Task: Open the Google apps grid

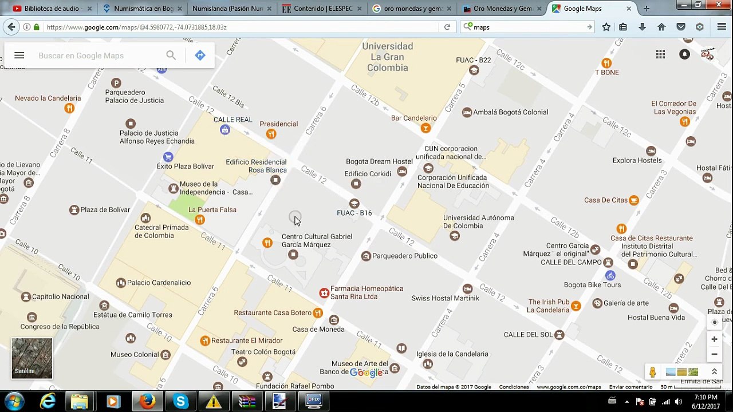Action: [x=660, y=54]
